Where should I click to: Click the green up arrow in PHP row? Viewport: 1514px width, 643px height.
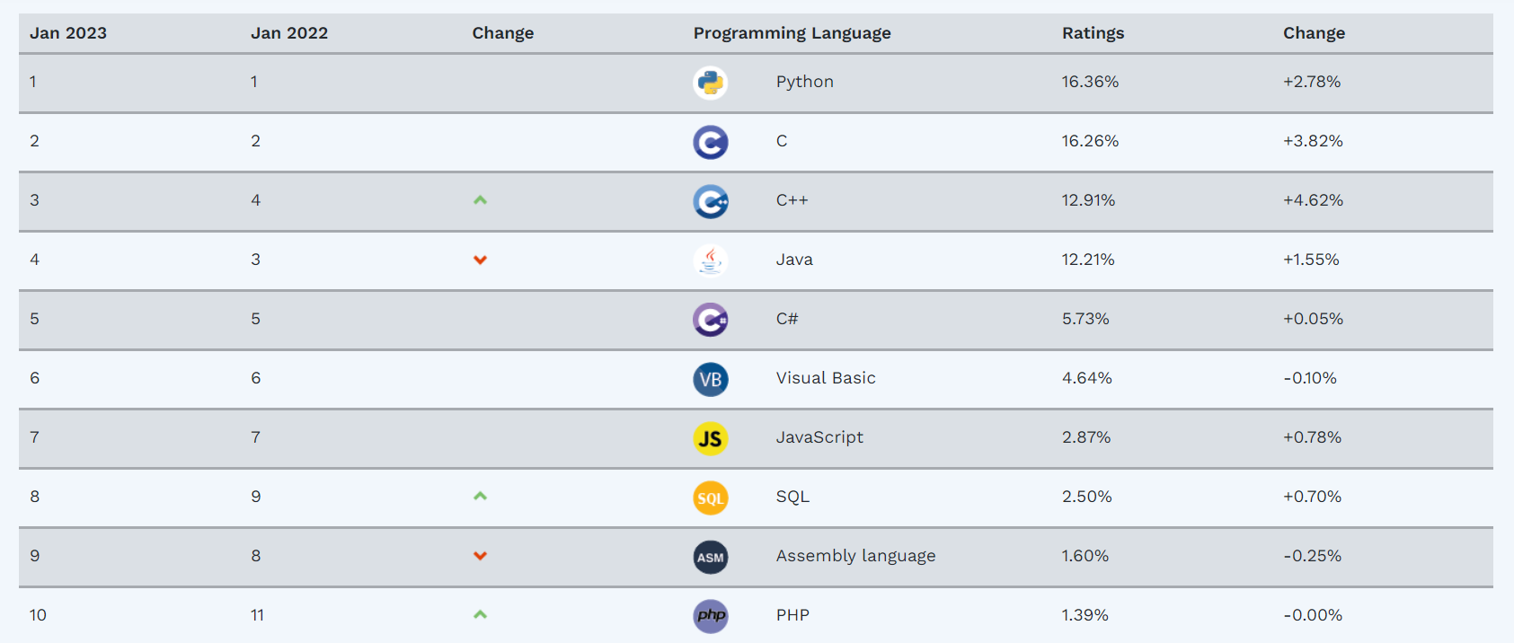480,614
